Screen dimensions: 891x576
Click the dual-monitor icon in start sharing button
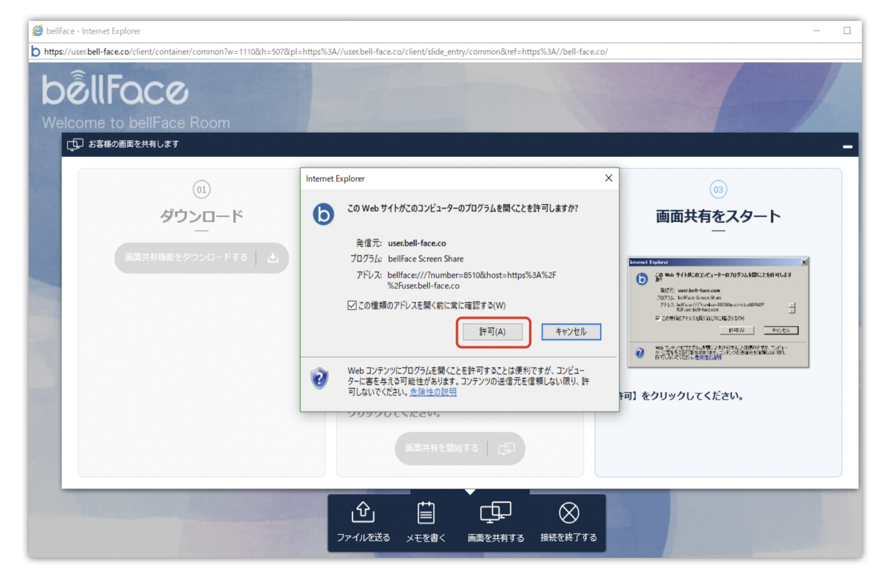pyautogui.click(x=506, y=449)
